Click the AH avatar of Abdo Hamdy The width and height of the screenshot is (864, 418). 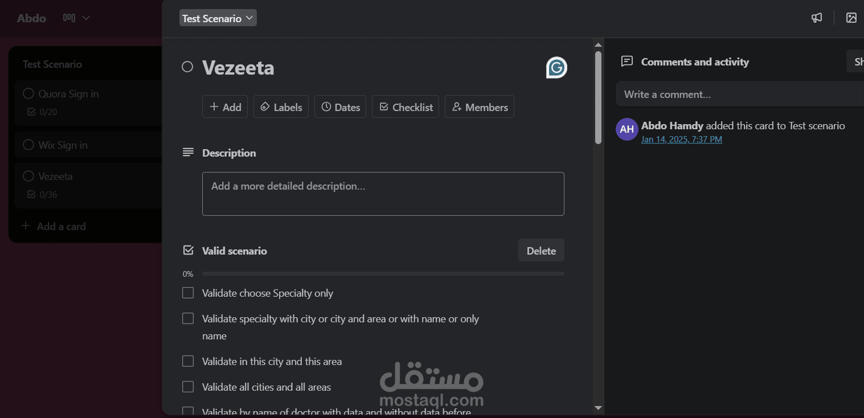coord(627,129)
